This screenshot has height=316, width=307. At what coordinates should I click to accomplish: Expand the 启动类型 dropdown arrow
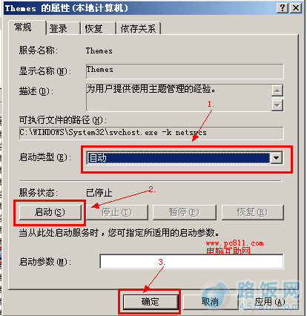277,158
